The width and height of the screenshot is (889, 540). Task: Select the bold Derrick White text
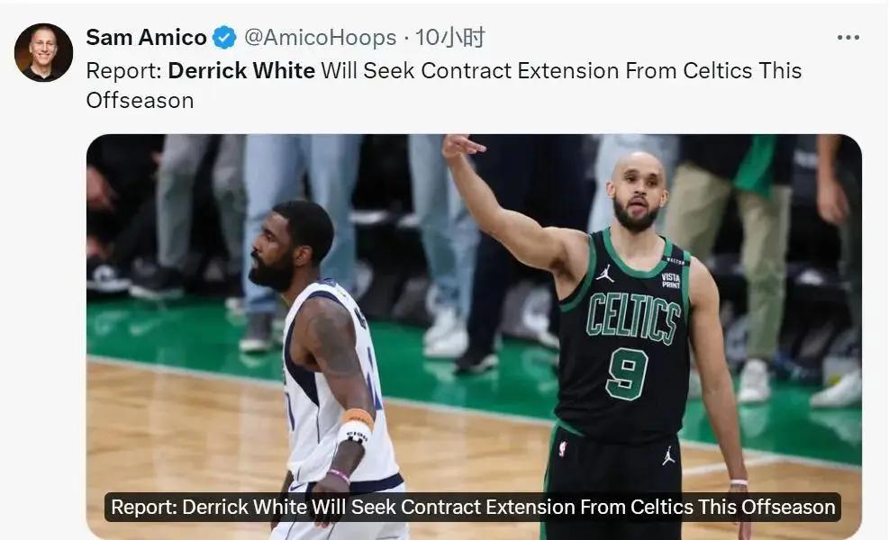coord(241,71)
